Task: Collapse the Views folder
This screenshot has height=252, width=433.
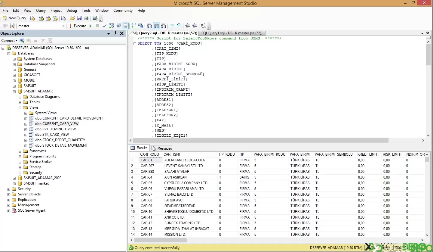Action: [20, 107]
